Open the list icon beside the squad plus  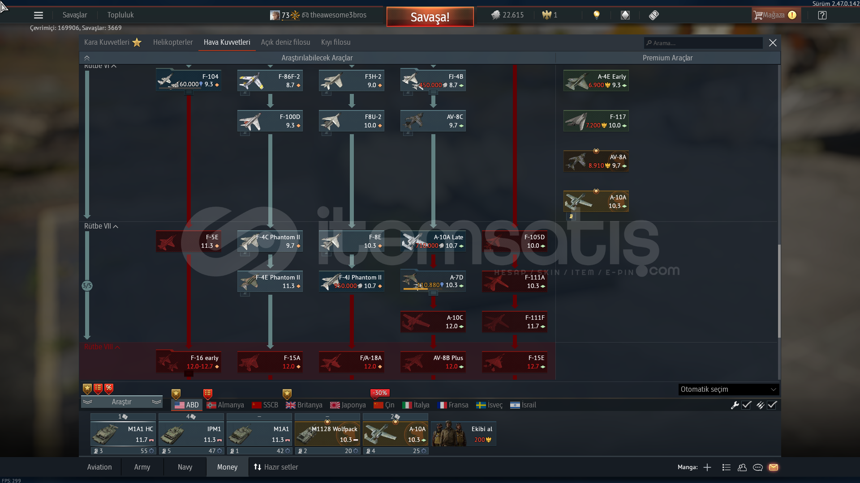pos(727,467)
